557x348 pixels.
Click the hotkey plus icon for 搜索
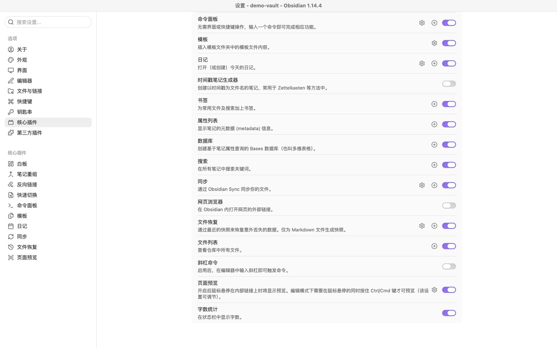point(434,165)
